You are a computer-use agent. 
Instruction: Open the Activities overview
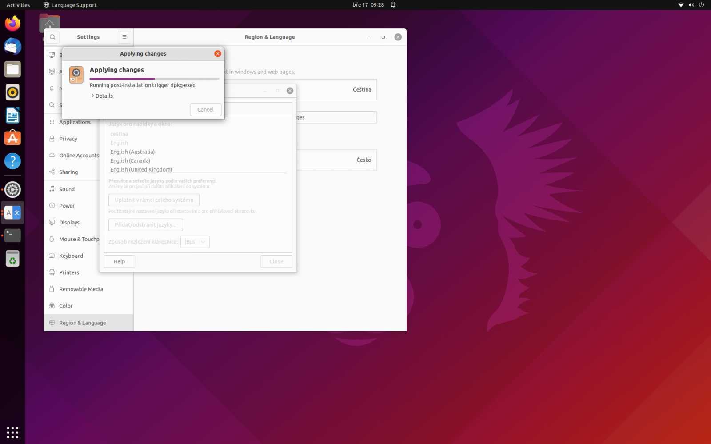coord(18,5)
